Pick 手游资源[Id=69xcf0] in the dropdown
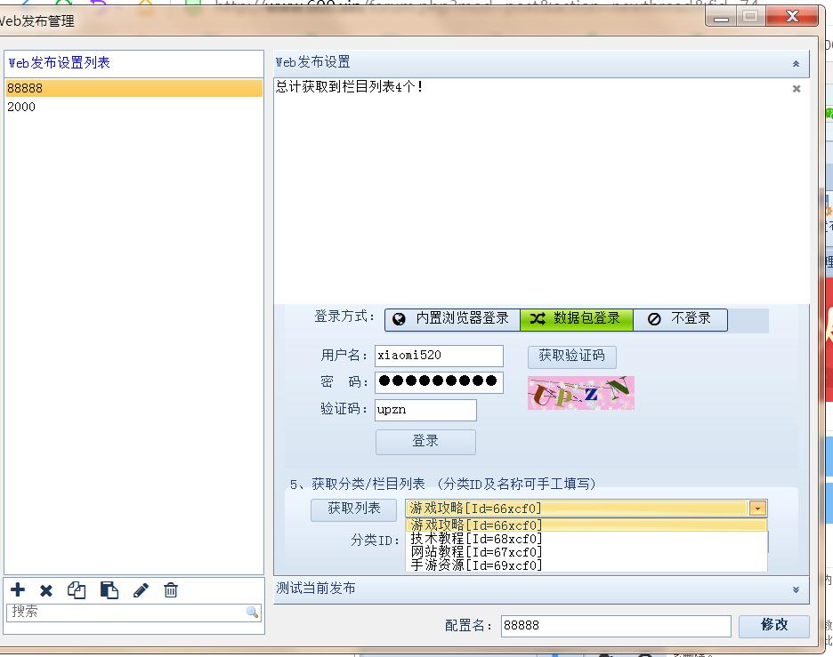This screenshot has height=657, width=833. (x=476, y=565)
